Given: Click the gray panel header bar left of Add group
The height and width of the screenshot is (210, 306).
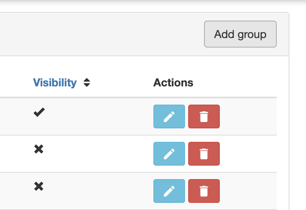Looking at the screenshot, I should coord(99,34).
